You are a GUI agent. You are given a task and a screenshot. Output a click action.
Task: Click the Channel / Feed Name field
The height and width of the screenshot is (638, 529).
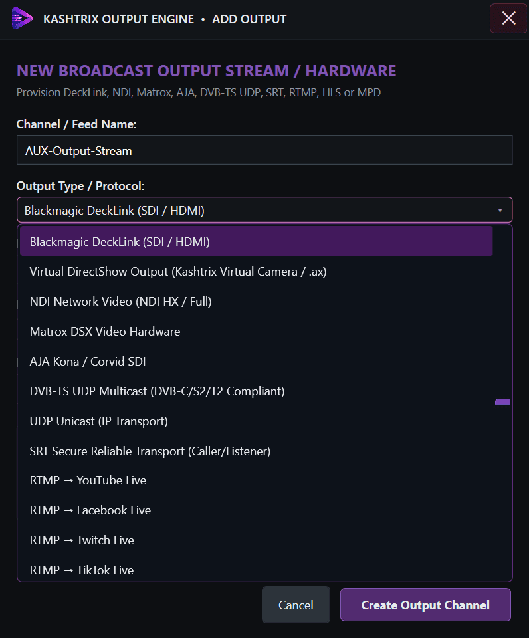[x=264, y=150]
